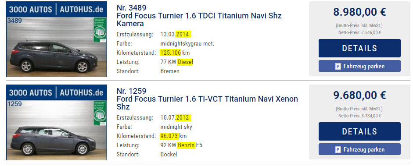Image resolution: width=413 pixels, height=166 pixels.
Task: Park vehicle Nr. 3489 with Fahrzeug parken
Action: pyautogui.click(x=359, y=66)
